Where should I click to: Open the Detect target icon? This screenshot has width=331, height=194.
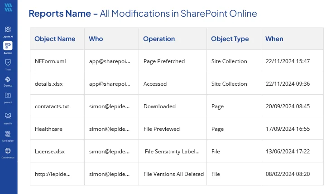coord(8,79)
